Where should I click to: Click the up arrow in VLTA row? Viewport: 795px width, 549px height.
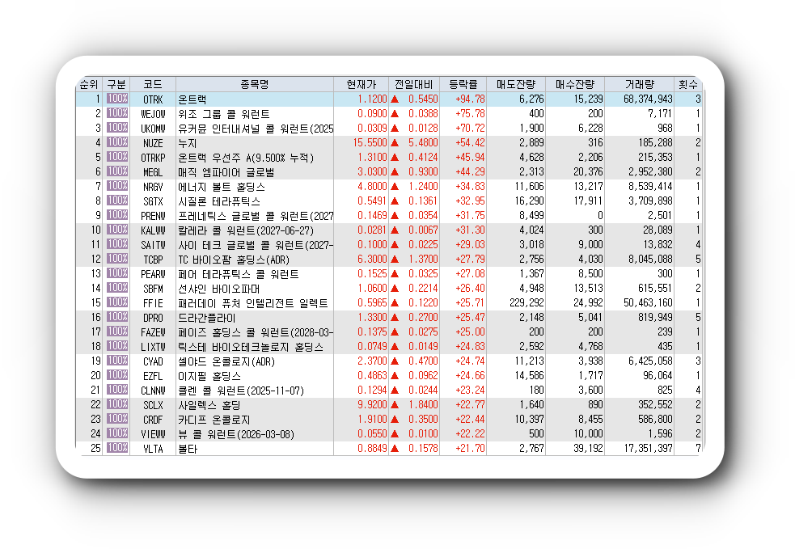(395, 449)
